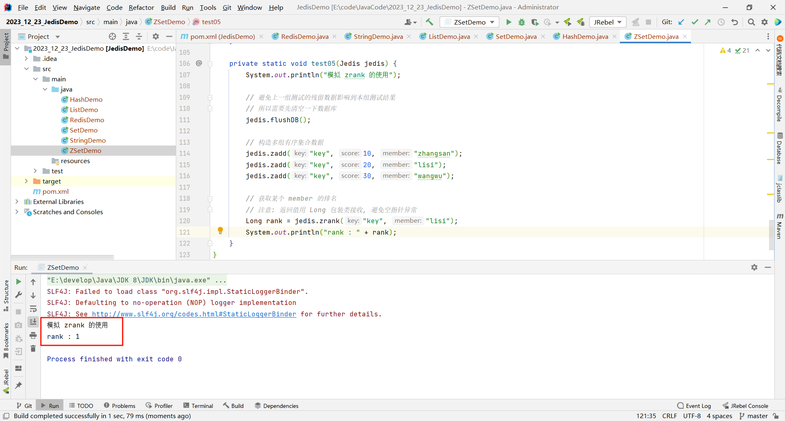Expand the test folder
This screenshot has height=421, width=785.
click(x=36, y=171)
